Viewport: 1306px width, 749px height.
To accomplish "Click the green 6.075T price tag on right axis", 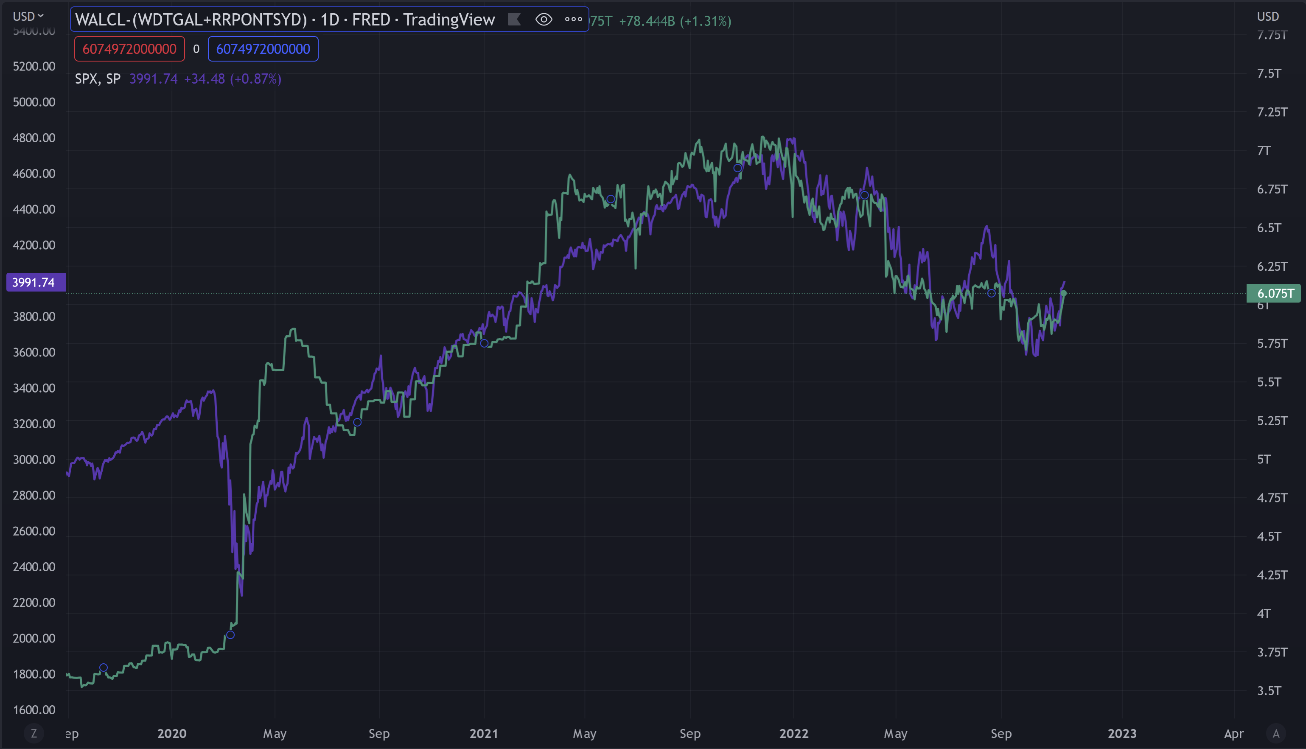I will click(1274, 293).
